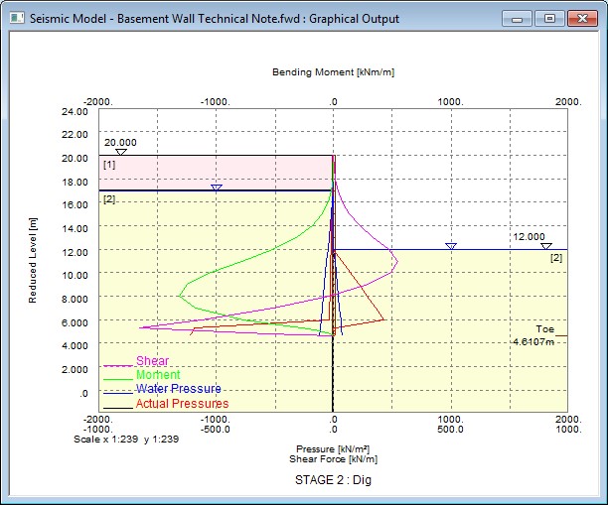
Task: Click the green Moment legend line
Action: [118, 379]
